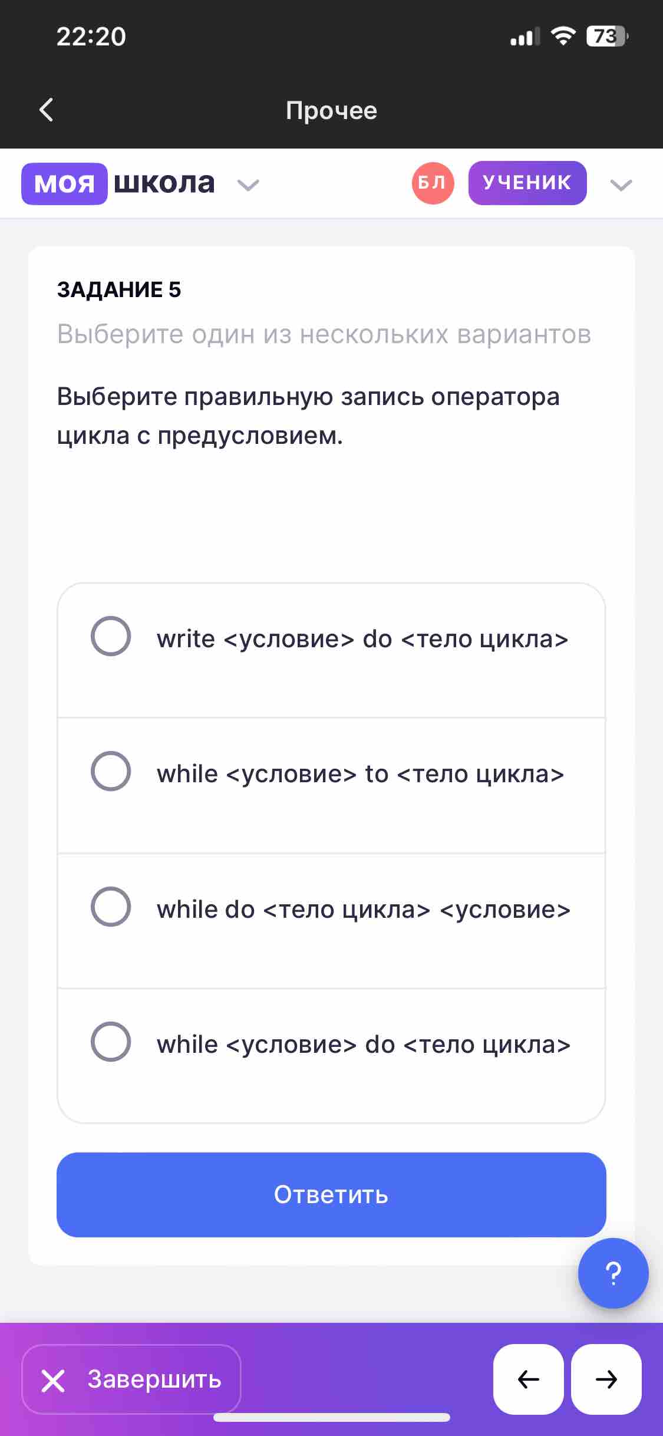Image resolution: width=663 pixels, height=1436 pixels.
Task: Select radio 'while <условие> to <тело цикла>'
Action: 111,771
